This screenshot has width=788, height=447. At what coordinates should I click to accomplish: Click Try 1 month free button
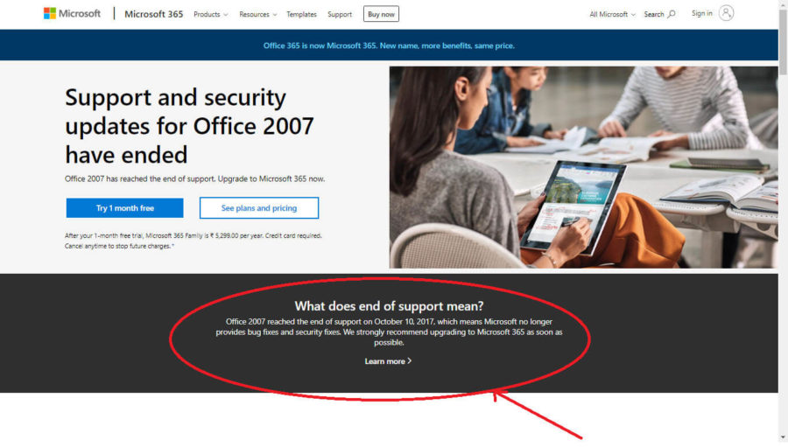pos(124,208)
